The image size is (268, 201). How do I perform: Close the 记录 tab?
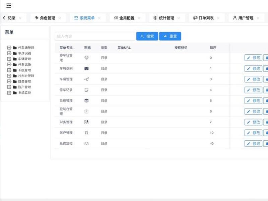20,18
